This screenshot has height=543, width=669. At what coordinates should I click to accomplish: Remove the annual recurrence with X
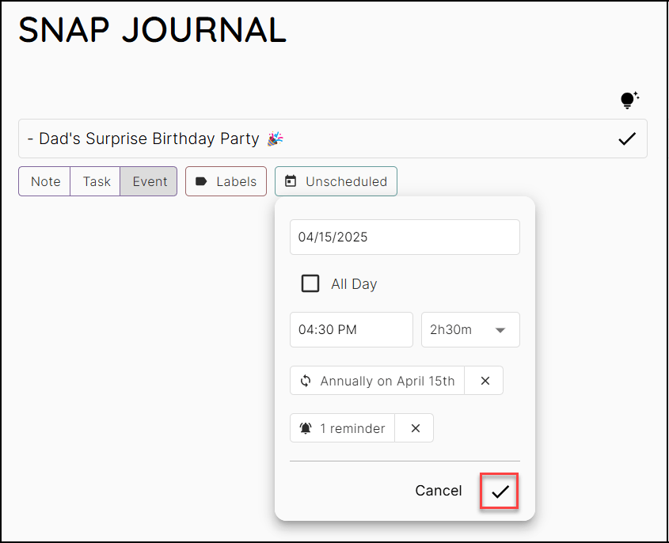pyautogui.click(x=485, y=381)
